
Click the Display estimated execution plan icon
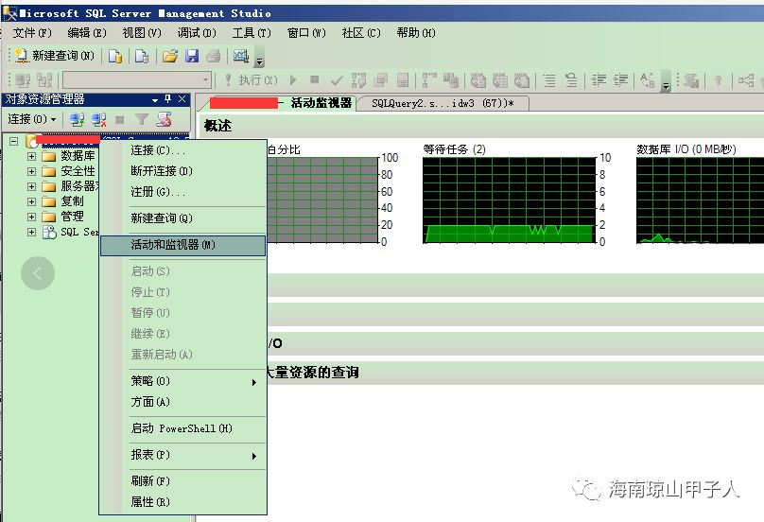pyautogui.click(x=359, y=80)
